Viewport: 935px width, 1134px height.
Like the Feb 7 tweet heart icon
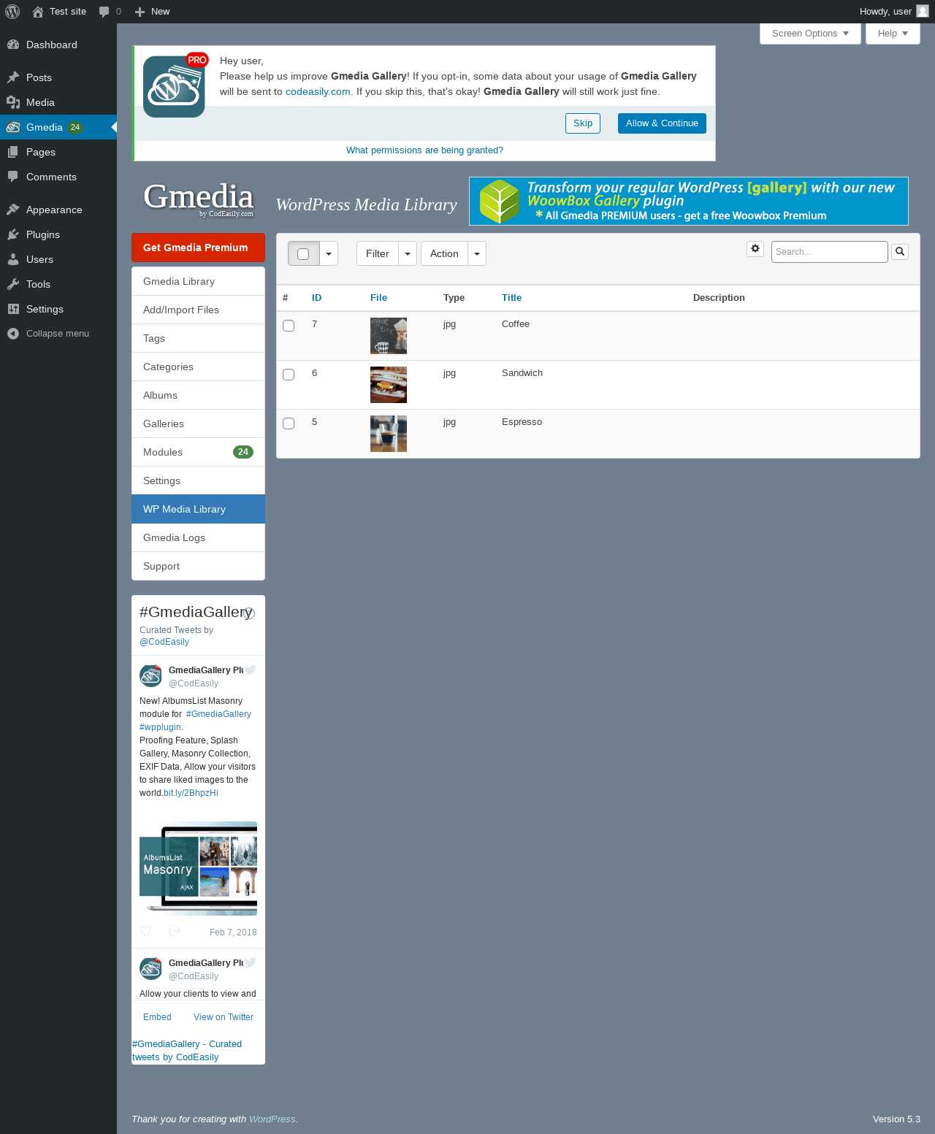coord(145,931)
